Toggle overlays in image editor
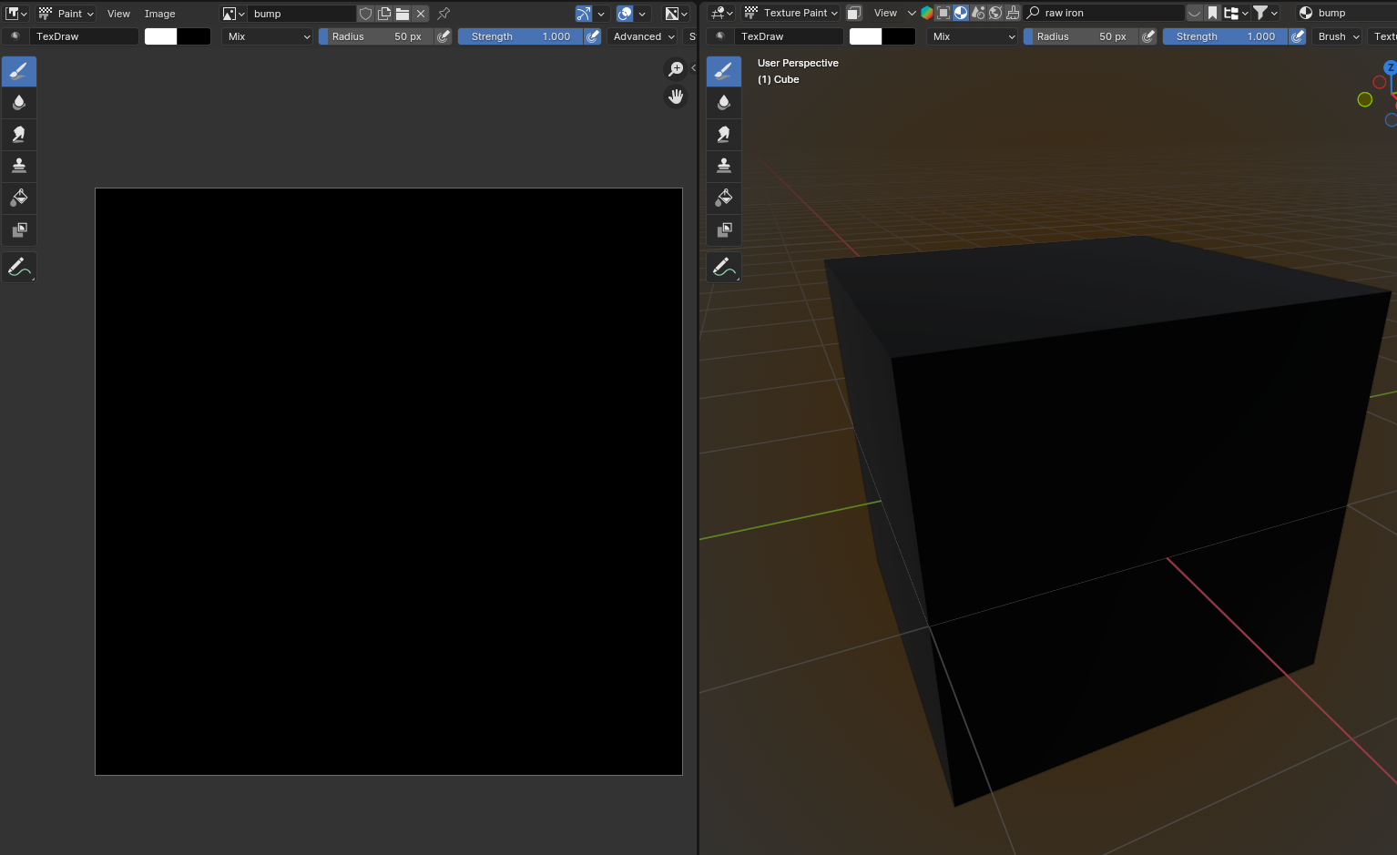The width and height of the screenshot is (1397, 855). point(625,14)
